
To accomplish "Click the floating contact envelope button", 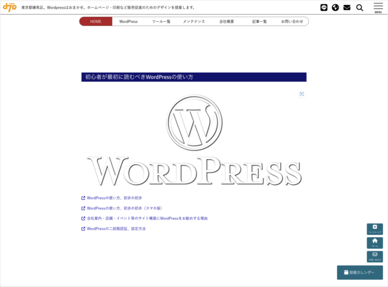I will pyautogui.click(x=375, y=257).
